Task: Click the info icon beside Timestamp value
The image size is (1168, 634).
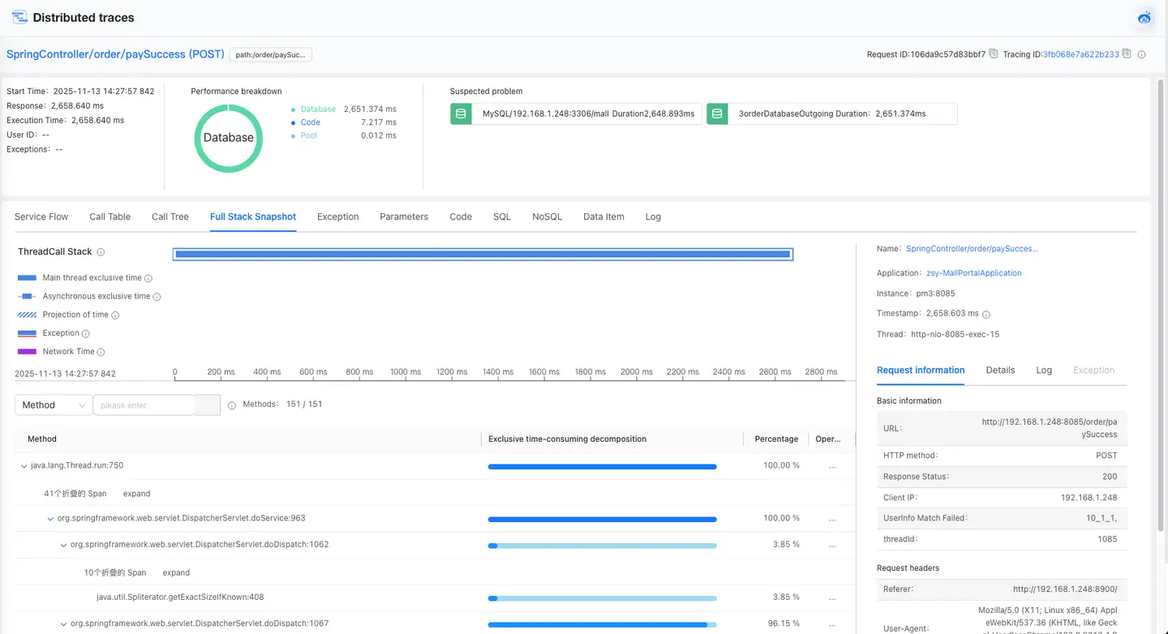Action: click(x=986, y=314)
